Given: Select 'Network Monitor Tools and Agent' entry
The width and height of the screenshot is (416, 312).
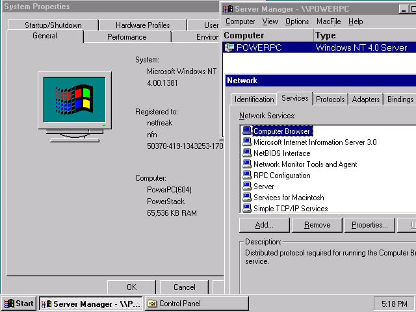Looking at the screenshot, I should click(x=305, y=164).
